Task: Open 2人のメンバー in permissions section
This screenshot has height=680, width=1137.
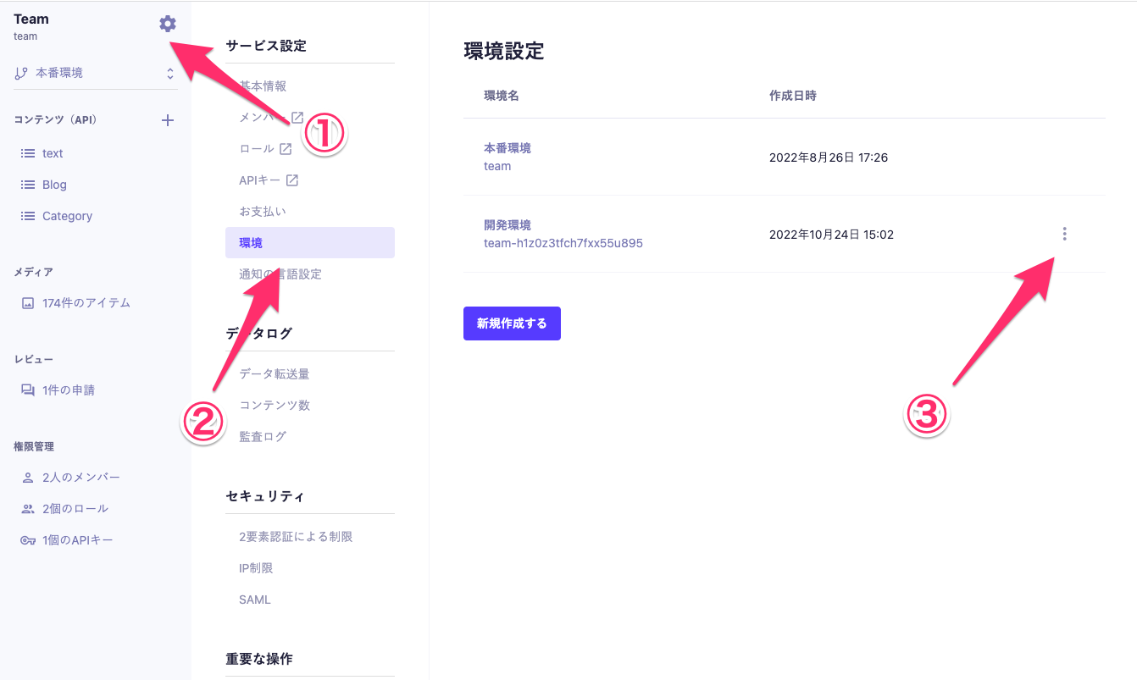Action: point(80,478)
